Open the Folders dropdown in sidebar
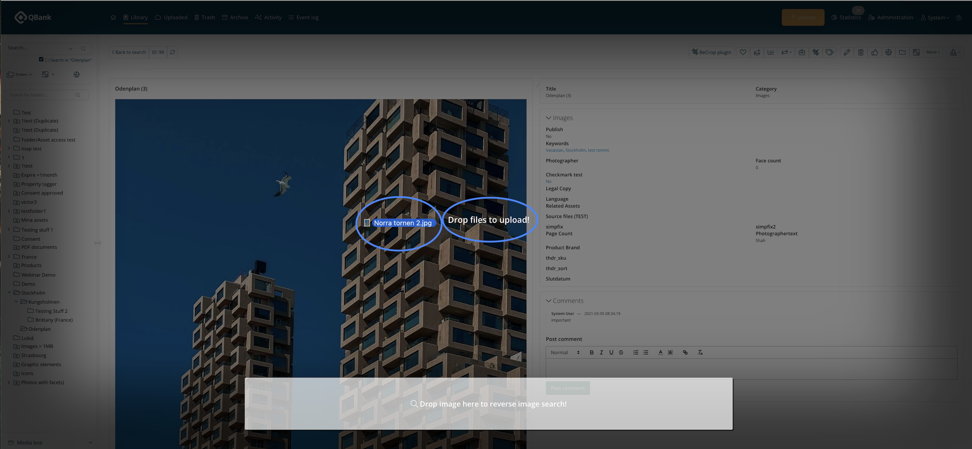 pyautogui.click(x=20, y=75)
